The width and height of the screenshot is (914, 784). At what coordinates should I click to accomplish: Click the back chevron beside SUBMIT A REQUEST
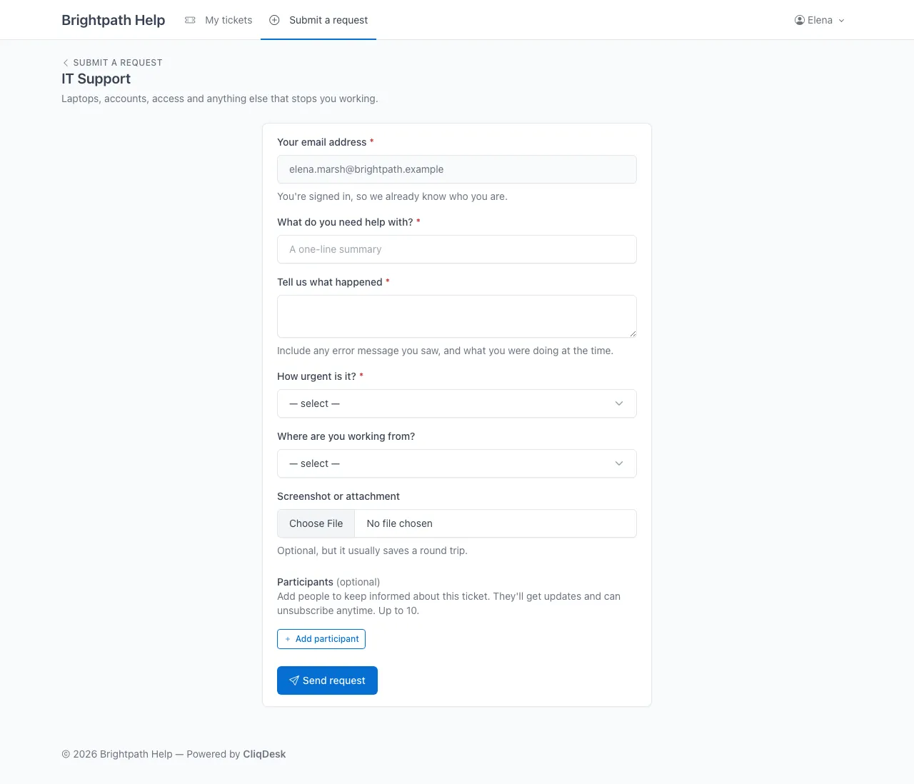pos(66,63)
